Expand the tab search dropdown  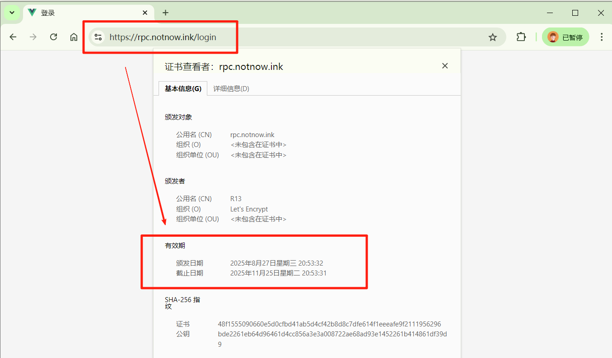coord(12,13)
